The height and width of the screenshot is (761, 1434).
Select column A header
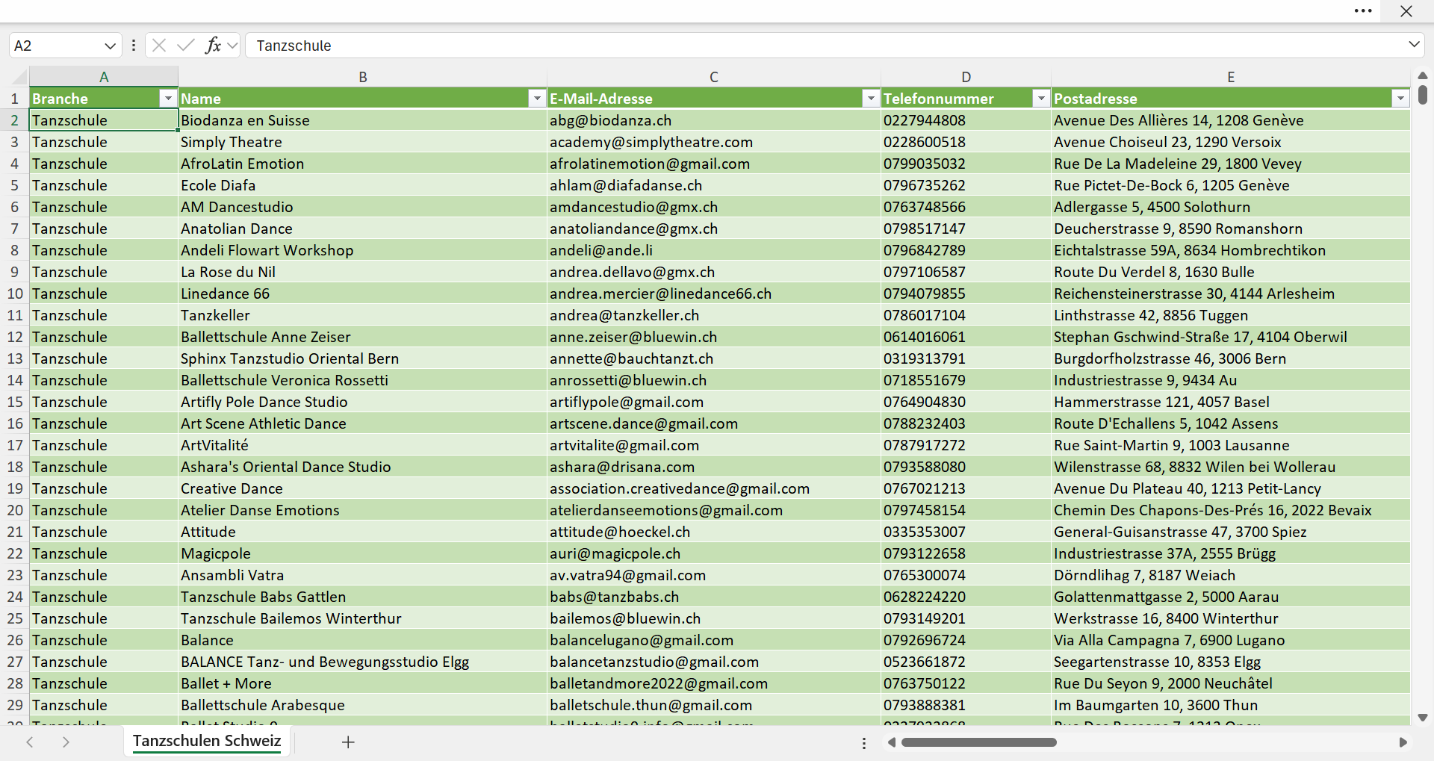(104, 76)
